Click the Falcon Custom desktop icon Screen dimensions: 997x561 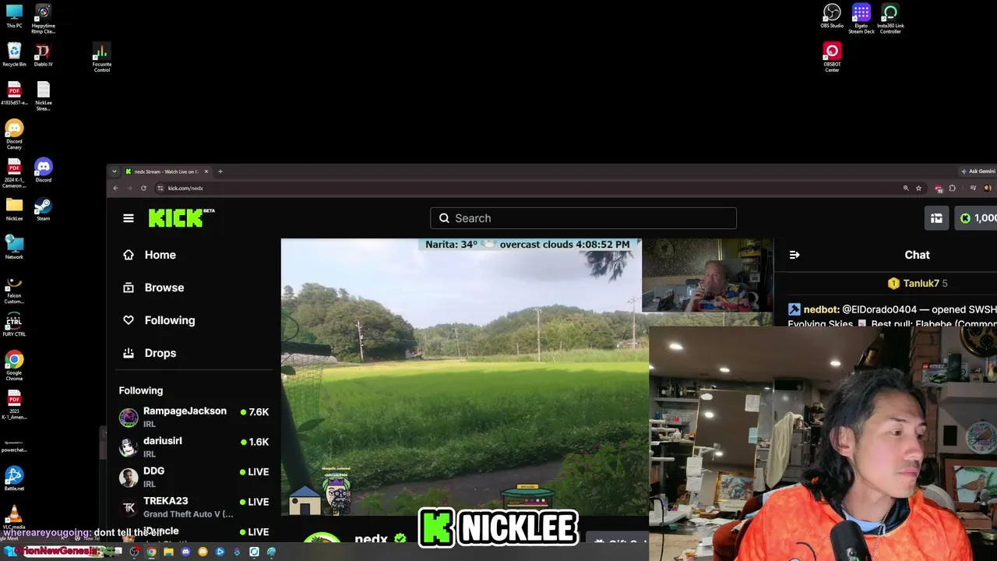(14, 290)
